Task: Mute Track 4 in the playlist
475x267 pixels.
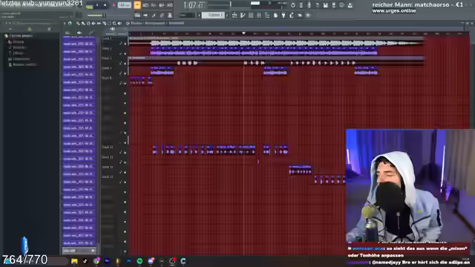Action: 125,73
